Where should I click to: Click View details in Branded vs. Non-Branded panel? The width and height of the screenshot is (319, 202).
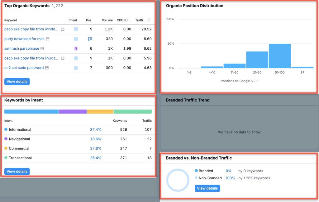[207, 188]
